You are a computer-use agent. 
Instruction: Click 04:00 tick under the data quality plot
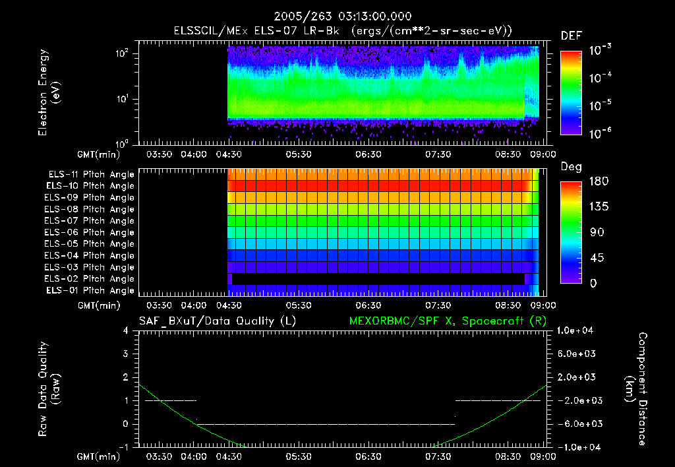tap(194, 456)
